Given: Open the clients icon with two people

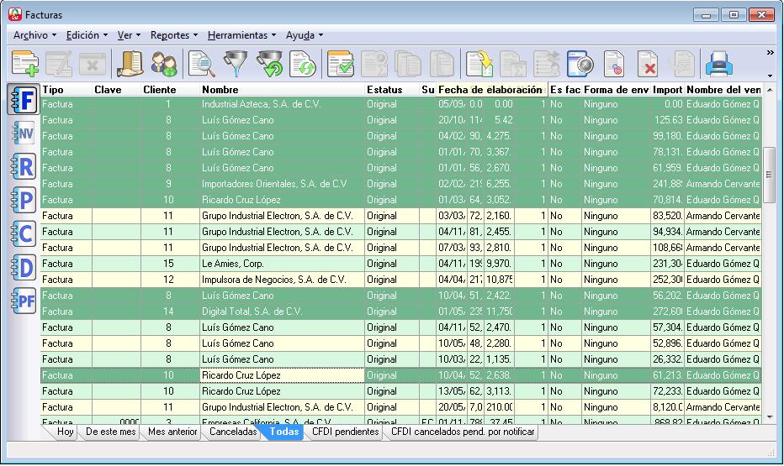Looking at the screenshot, I should coord(164,64).
